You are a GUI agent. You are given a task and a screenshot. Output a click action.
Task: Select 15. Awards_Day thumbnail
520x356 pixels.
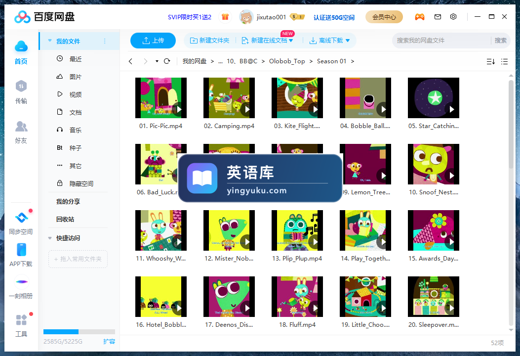pyautogui.click(x=434, y=230)
